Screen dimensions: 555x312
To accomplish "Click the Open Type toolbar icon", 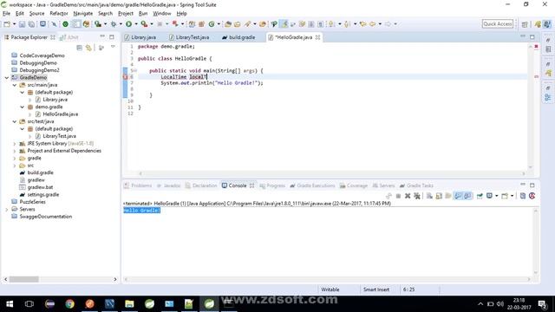I will 228,24.
